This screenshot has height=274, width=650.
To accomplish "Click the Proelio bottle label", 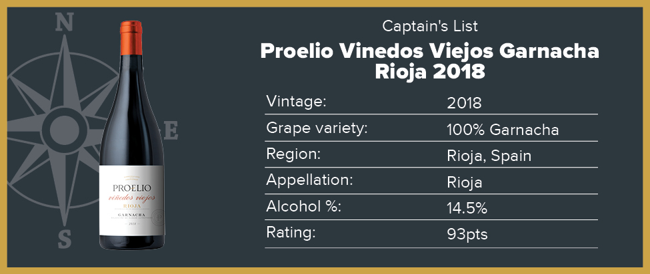I will [x=131, y=200].
